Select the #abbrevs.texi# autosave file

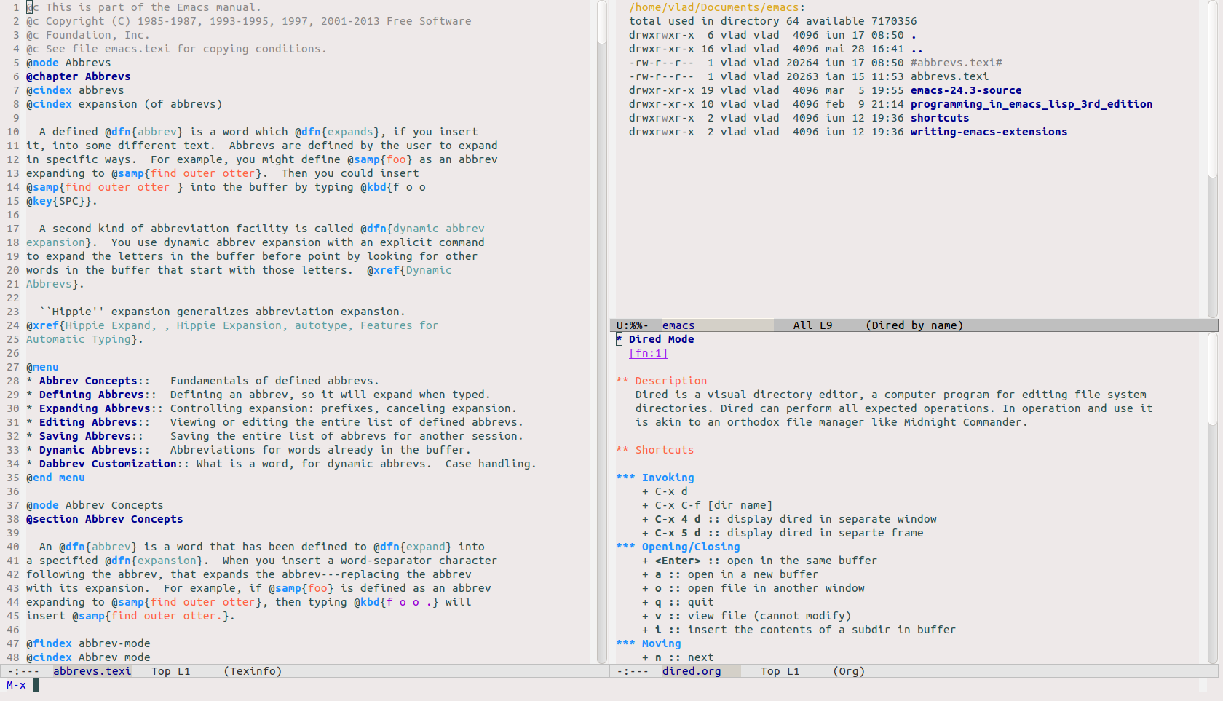[x=956, y=63]
